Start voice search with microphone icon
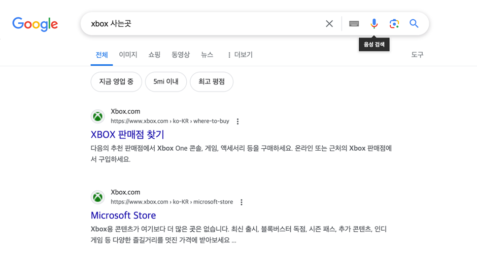 pyautogui.click(x=374, y=24)
